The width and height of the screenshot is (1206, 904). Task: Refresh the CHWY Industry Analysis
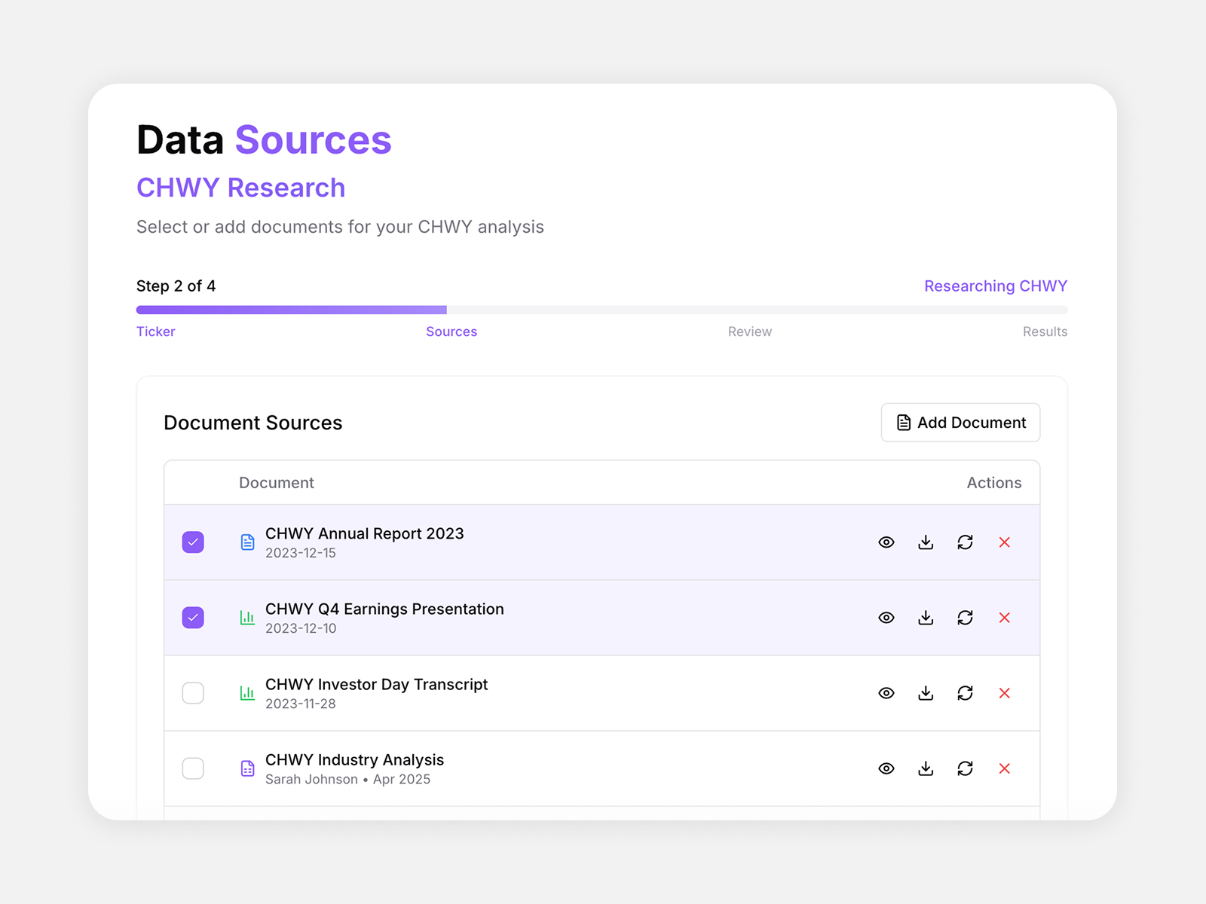(x=965, y=768)
